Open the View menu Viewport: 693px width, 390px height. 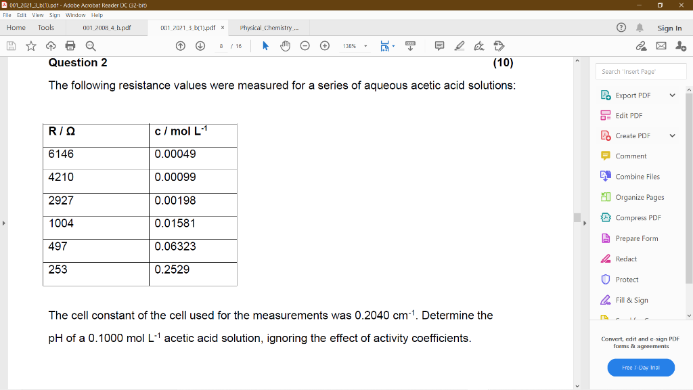tap(38, 15)
